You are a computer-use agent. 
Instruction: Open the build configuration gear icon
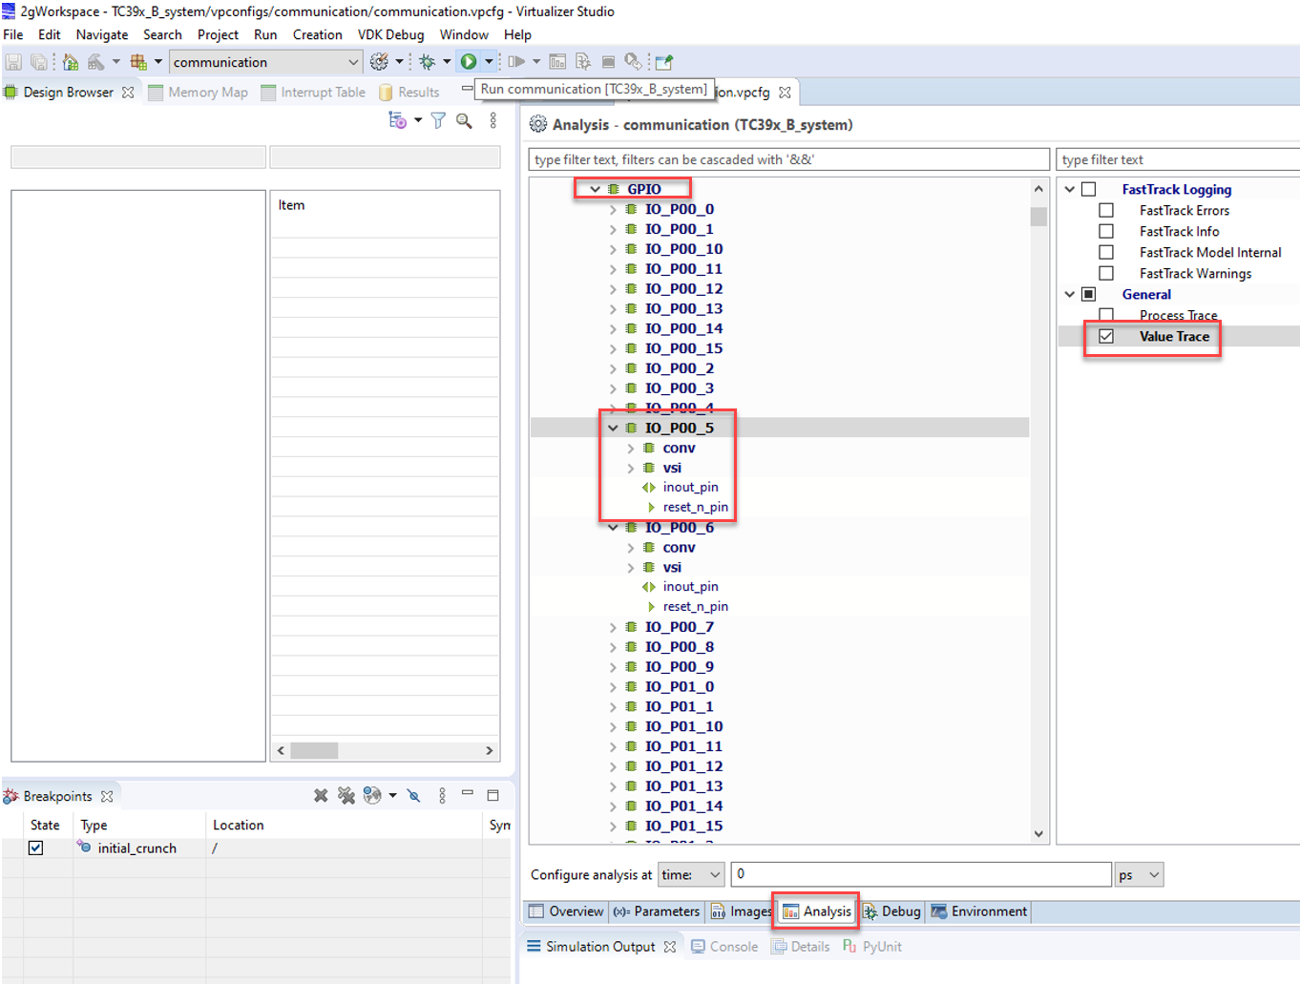click(x=380, y=60)
